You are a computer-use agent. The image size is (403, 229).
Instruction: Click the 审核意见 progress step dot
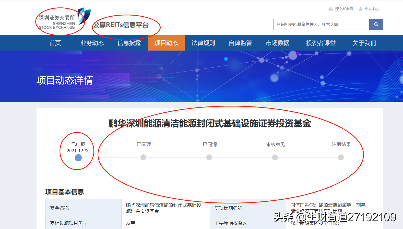[x=275, y=158]
